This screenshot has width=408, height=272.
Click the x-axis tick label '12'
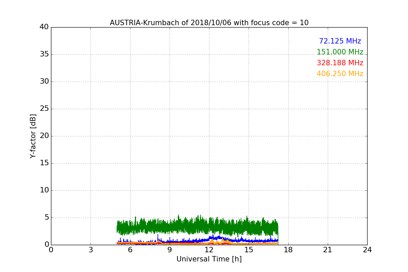click(x=209, y=250)
